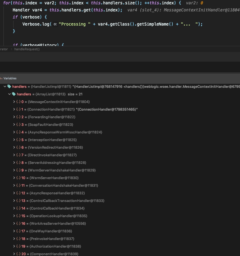Click the {..} icon beside element 0 MessageContextInitHandler

18,102
